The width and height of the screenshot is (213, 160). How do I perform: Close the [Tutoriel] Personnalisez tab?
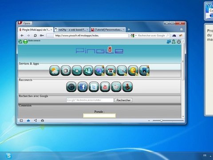(x=124, y=30)
